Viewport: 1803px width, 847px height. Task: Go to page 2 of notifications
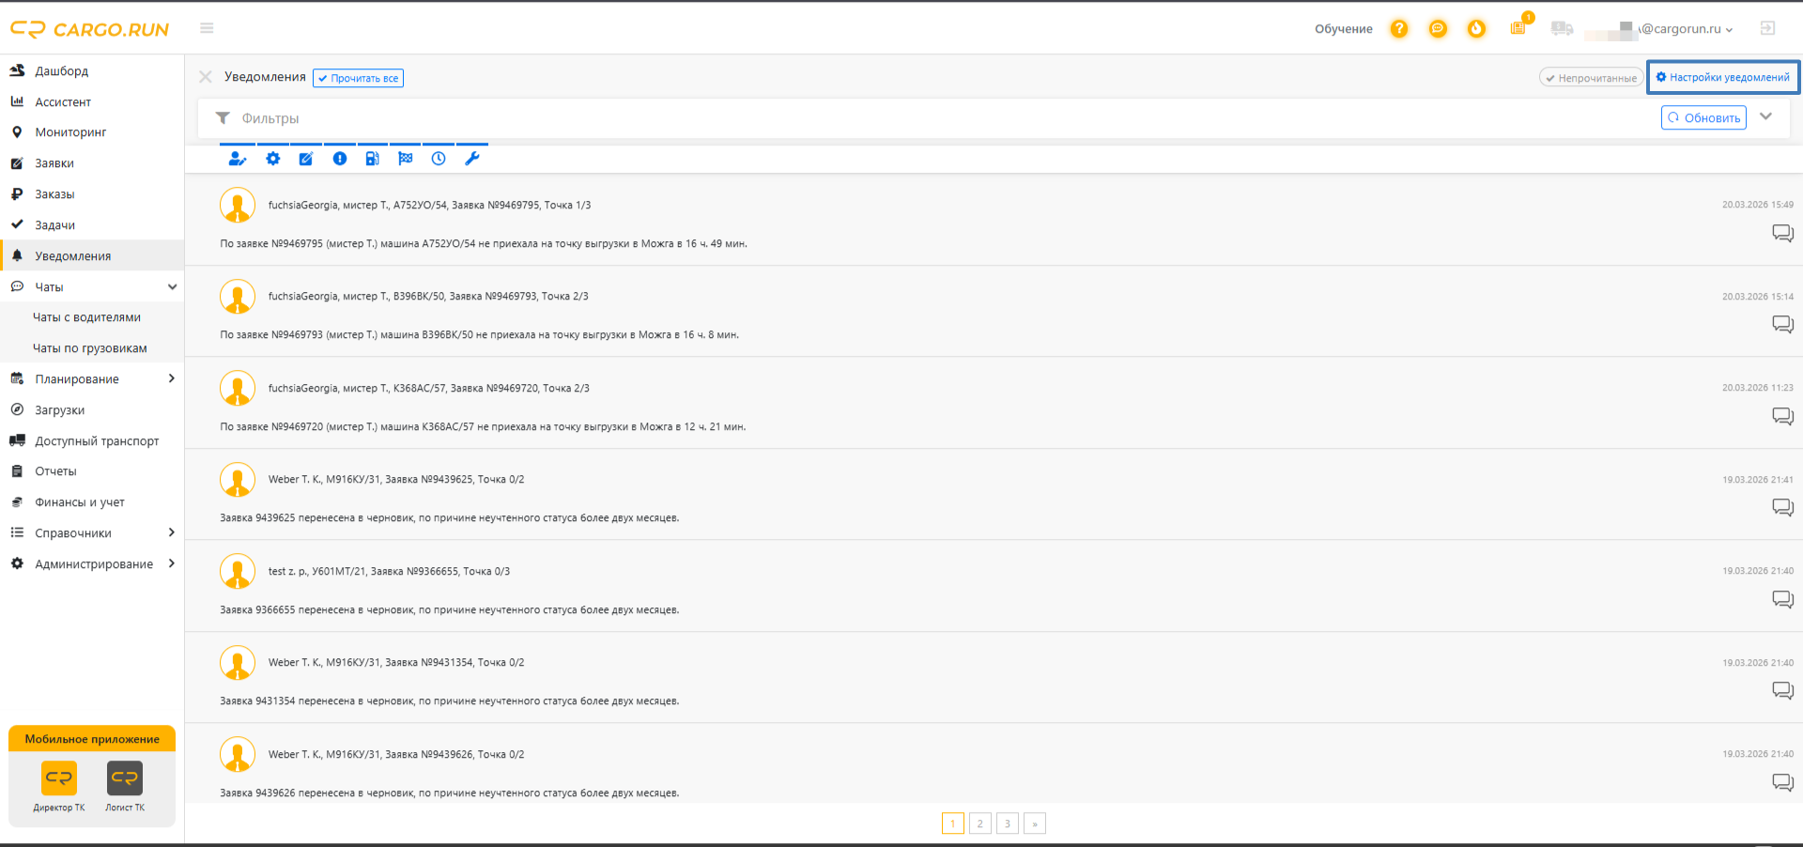pos(979,824)
